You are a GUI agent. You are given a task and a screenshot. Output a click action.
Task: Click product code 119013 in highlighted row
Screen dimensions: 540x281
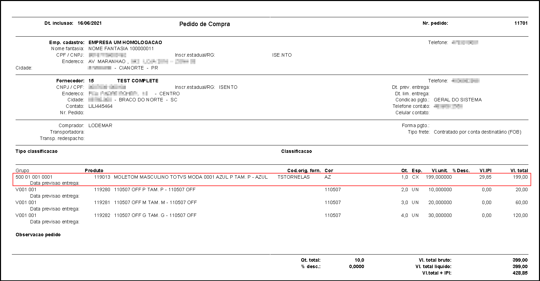pyautogui.click(x=102, y=177)
